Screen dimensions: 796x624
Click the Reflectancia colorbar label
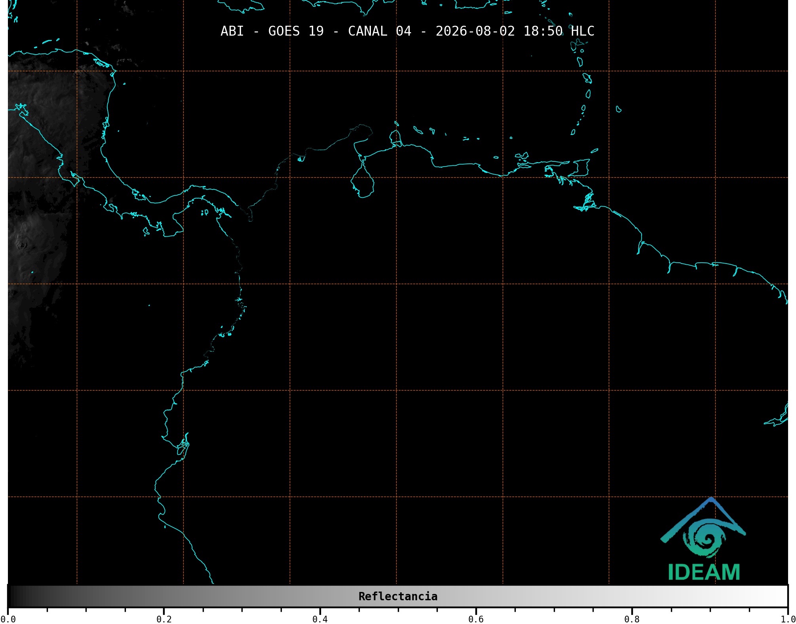click(x=398, y=596)
